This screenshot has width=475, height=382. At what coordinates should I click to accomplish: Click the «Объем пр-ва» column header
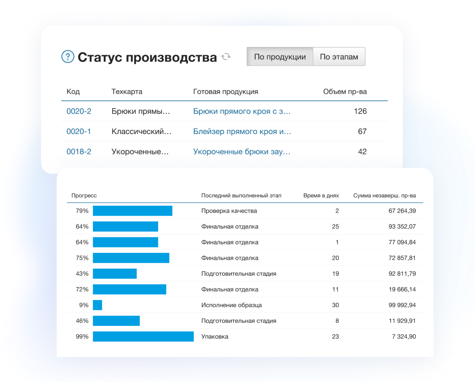pyautogui.click(x=345, y=92)
